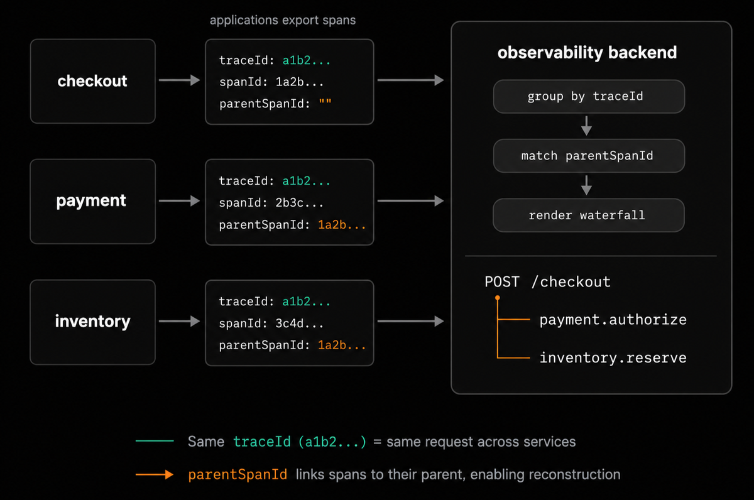Select the legend text "links spans to their parent"
The height and width of the screenshot is (500, 754).
[x=378, y=474]
